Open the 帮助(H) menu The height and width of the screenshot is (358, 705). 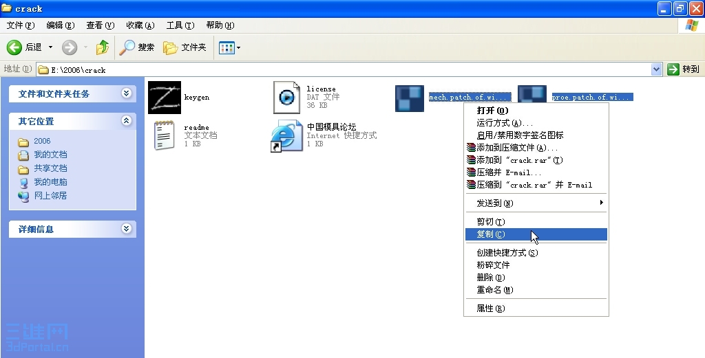click(220, 25)
